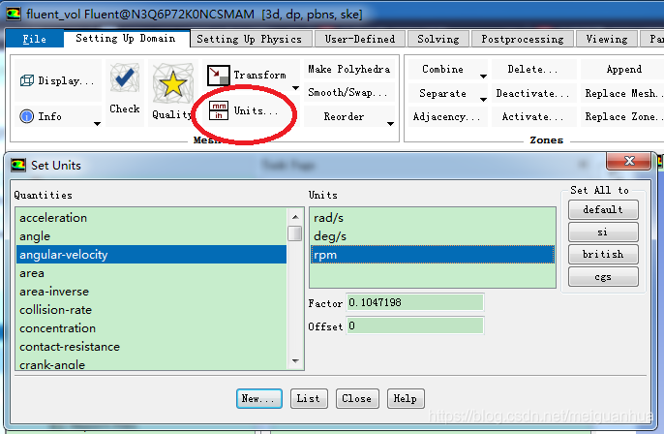Click the Factor input field
This screenshot has width=664, height=434.
pos(414,302)
